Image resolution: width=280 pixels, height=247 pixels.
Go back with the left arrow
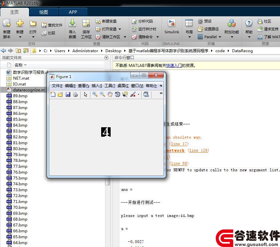3,51
